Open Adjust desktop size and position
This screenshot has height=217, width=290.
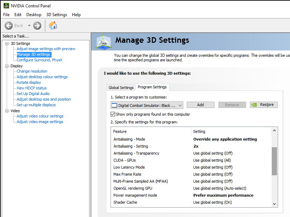coord(44,99)
